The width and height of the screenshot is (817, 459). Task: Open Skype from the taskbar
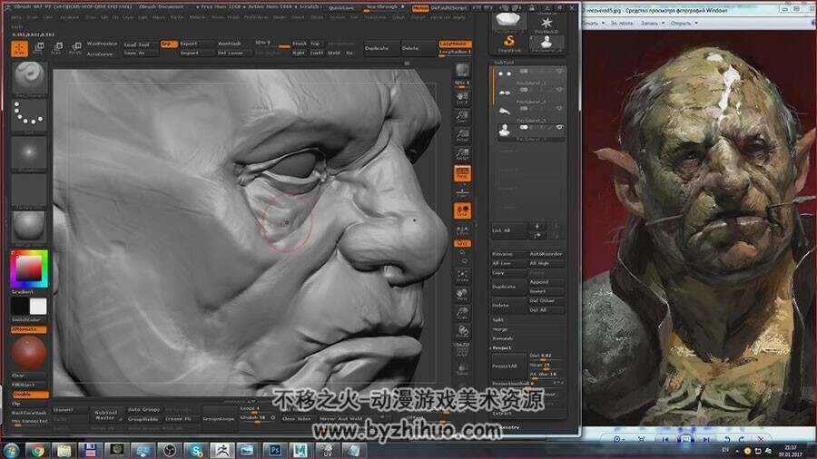[196, 450]
